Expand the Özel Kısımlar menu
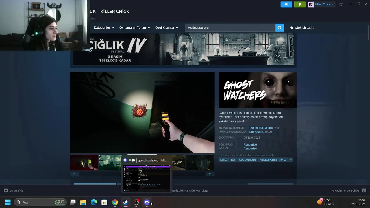 point(167,28)
